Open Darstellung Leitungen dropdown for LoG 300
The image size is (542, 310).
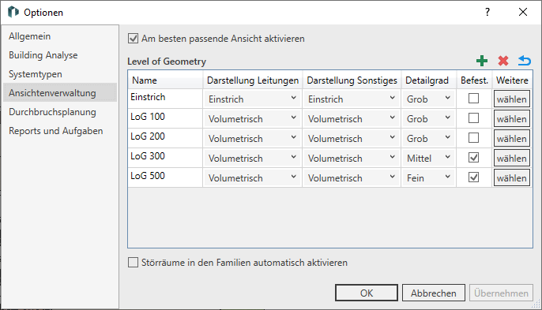[252, 158]
